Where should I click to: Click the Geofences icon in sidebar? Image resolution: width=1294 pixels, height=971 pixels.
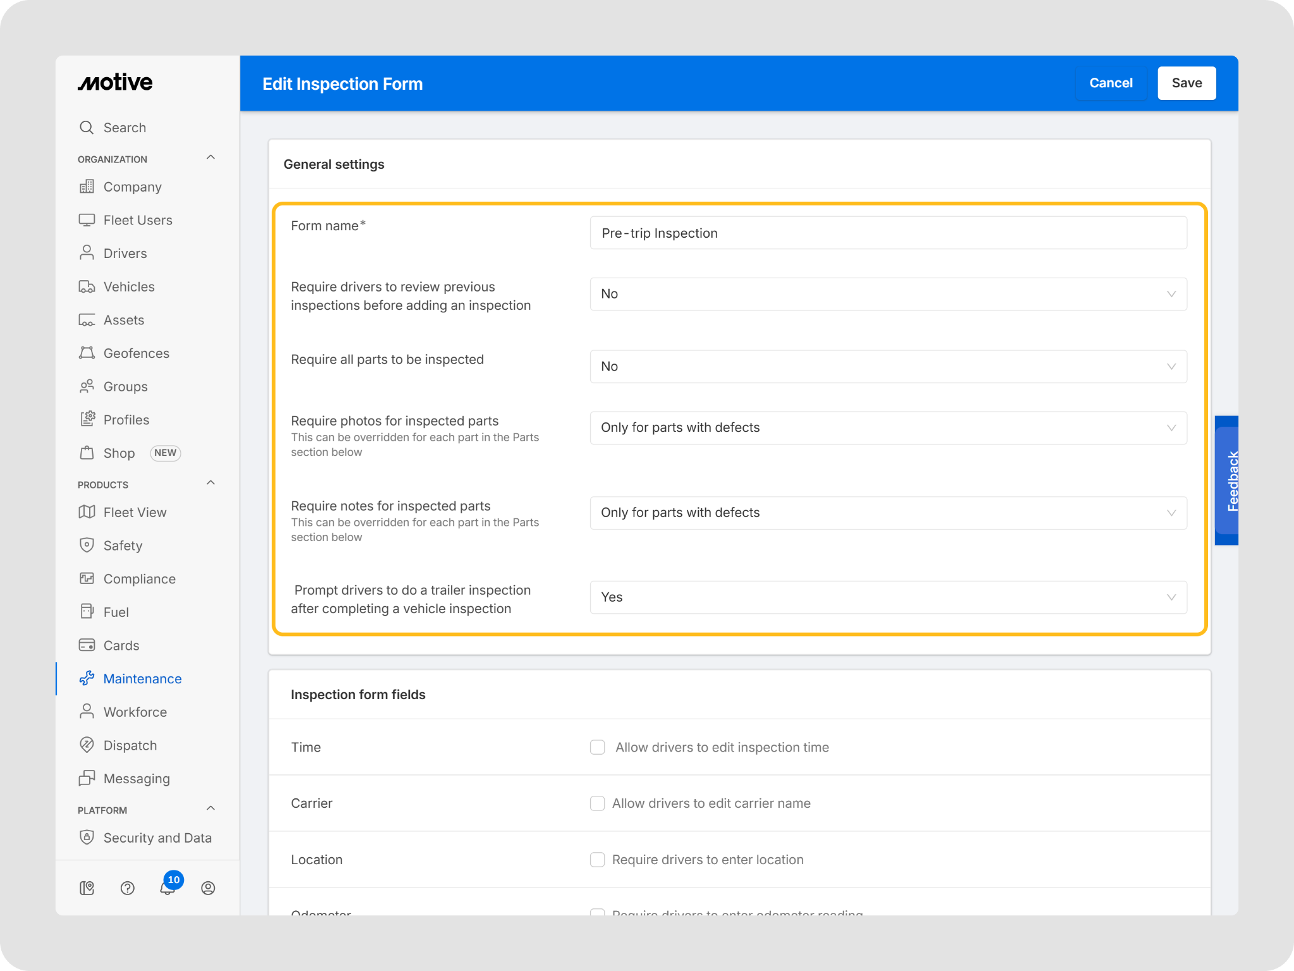pos(87,353)
